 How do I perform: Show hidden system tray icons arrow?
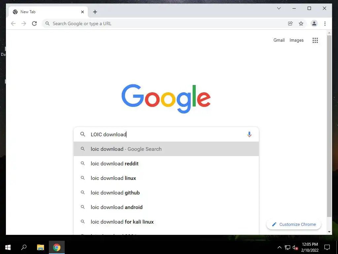click(279, 247)
